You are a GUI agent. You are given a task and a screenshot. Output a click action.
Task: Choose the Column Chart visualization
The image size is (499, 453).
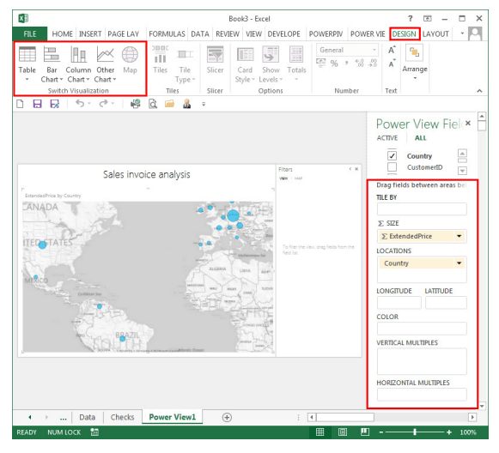click(78, 64)
